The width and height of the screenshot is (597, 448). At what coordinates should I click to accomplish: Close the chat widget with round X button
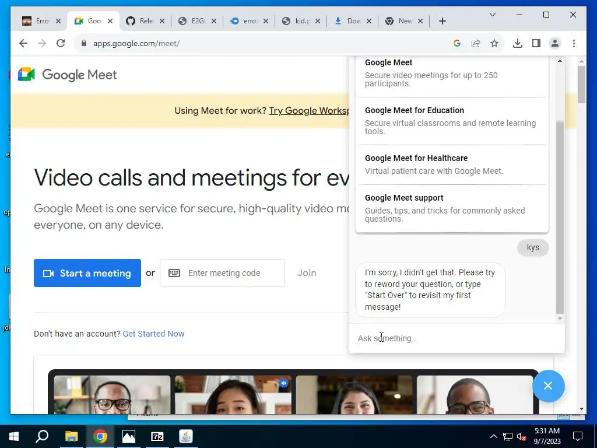(548, 386)
